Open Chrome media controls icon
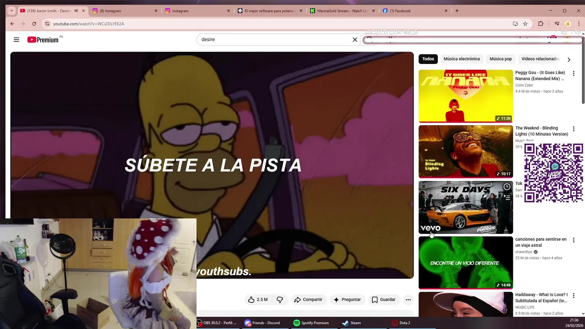 [x=557, y=24]
